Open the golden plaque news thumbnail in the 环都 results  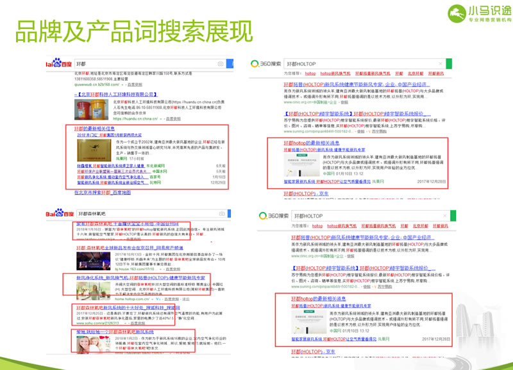tap(94, 150)
